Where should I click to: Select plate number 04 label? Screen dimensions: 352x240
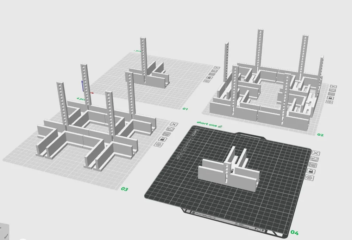pos(295,233)
